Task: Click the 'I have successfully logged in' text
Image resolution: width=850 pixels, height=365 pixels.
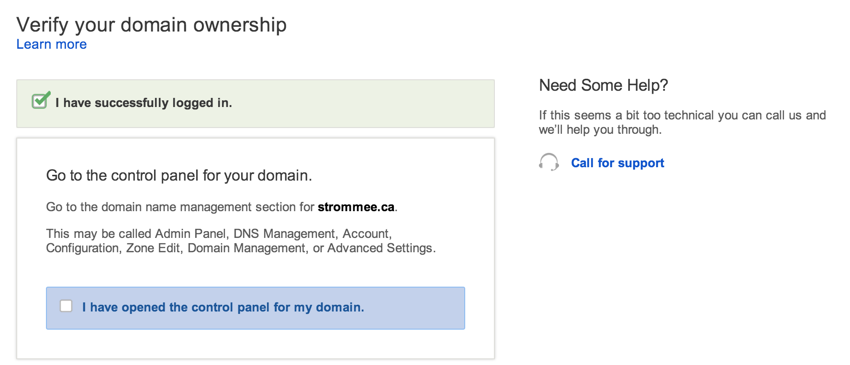Action: coord(144,103)
